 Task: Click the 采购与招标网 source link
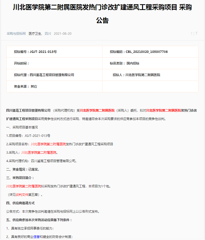[16, 34]
